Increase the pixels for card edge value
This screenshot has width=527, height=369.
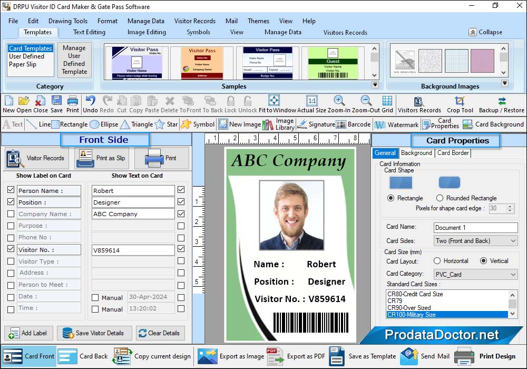pos(510,206)
